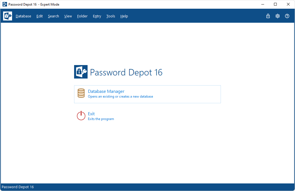Click the question mark help icon
The width and height of the screenshot is (295, 191).
pyautogui.click(x=287, y=16)
